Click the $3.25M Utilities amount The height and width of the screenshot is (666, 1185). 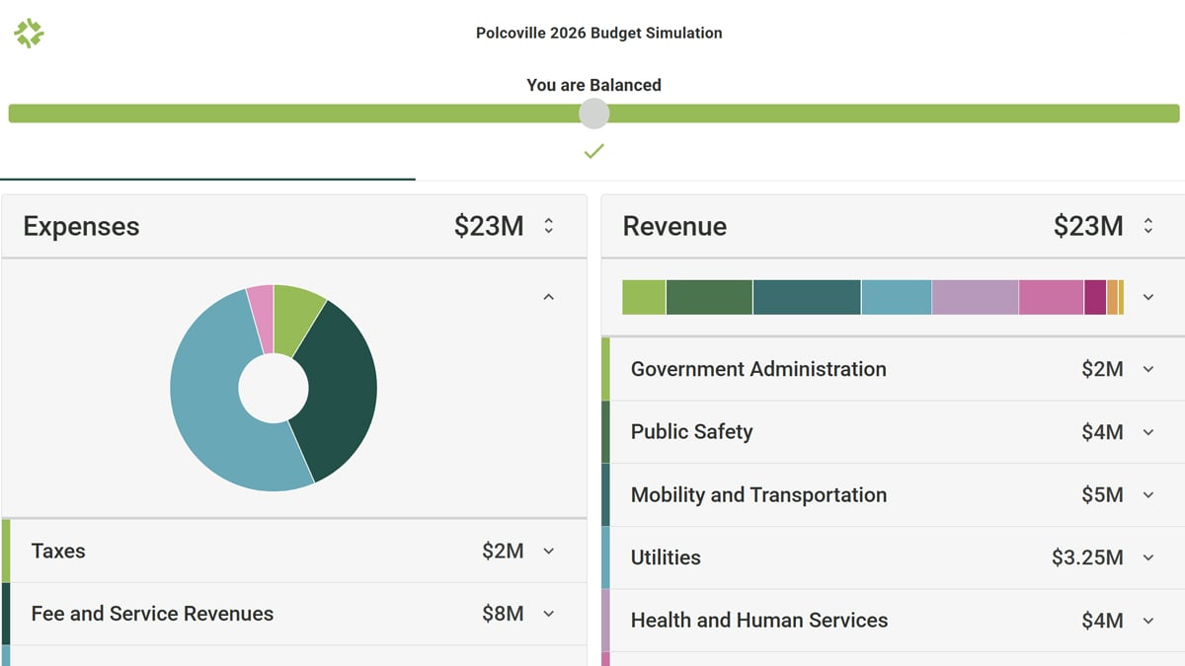1087,557
